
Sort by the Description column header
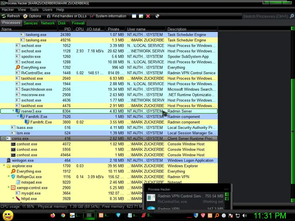pyautogui.click(x=192, y=29)
